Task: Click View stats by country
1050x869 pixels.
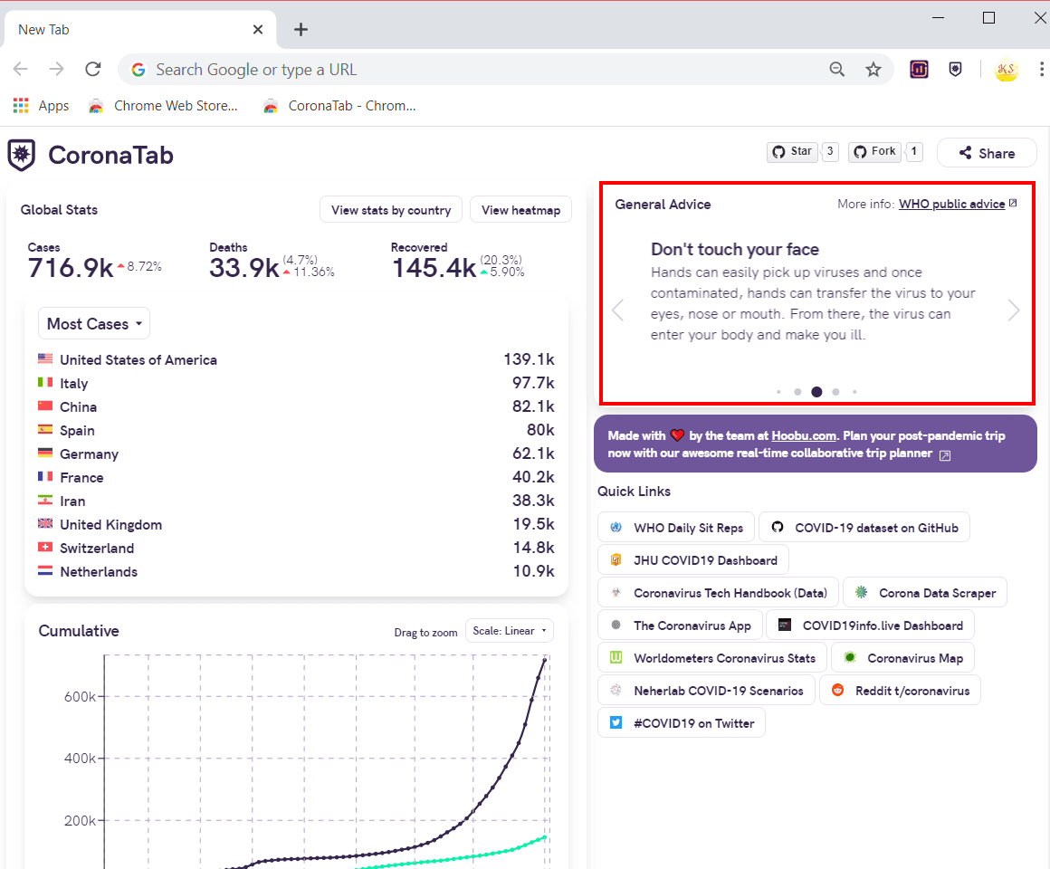Action: 391,210
